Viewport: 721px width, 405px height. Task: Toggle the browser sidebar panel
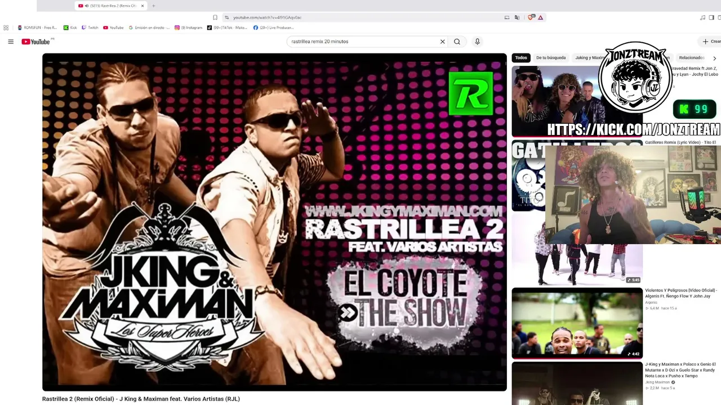click(x=711, y=17)
